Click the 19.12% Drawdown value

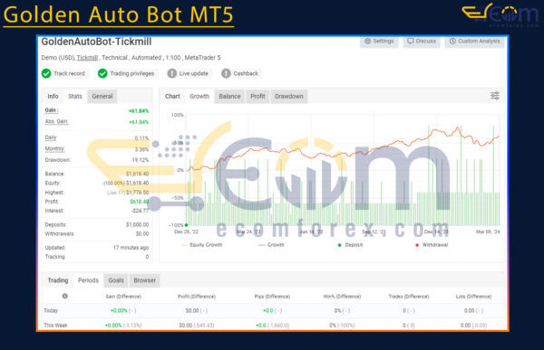coord(141,160)
